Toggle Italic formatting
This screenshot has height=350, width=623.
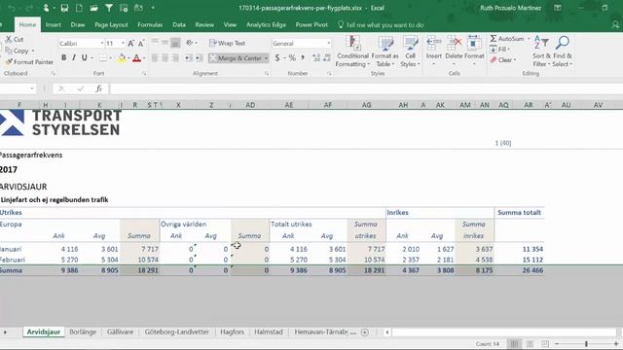74,58
